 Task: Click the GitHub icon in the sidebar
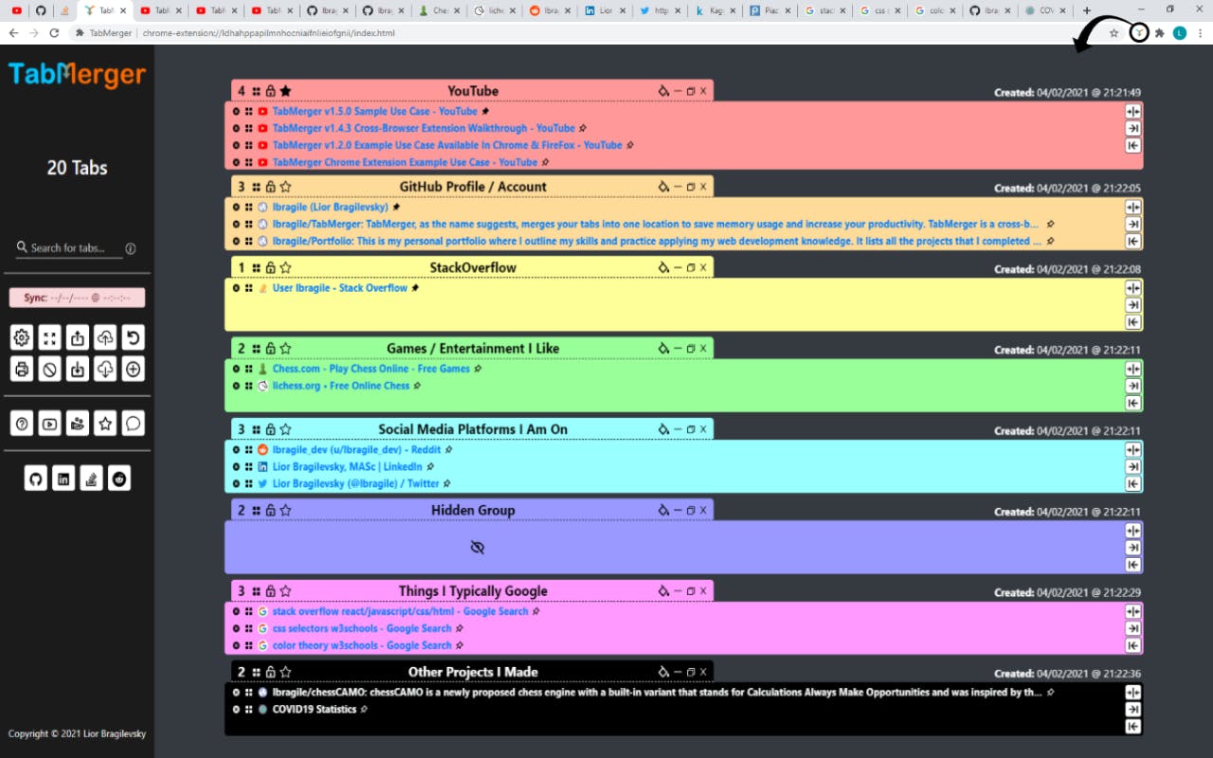click(x=35, y=478)
